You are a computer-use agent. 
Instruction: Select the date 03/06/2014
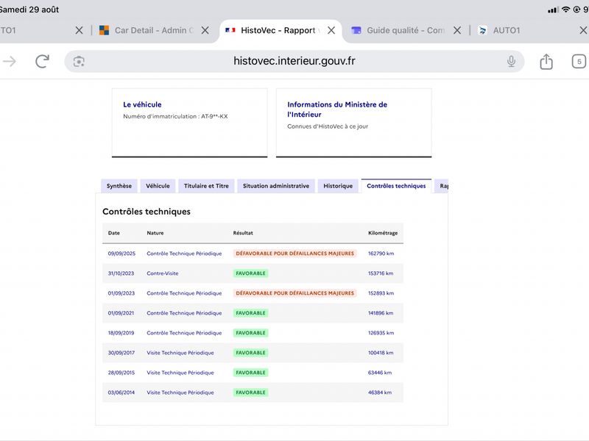(121, 392)
